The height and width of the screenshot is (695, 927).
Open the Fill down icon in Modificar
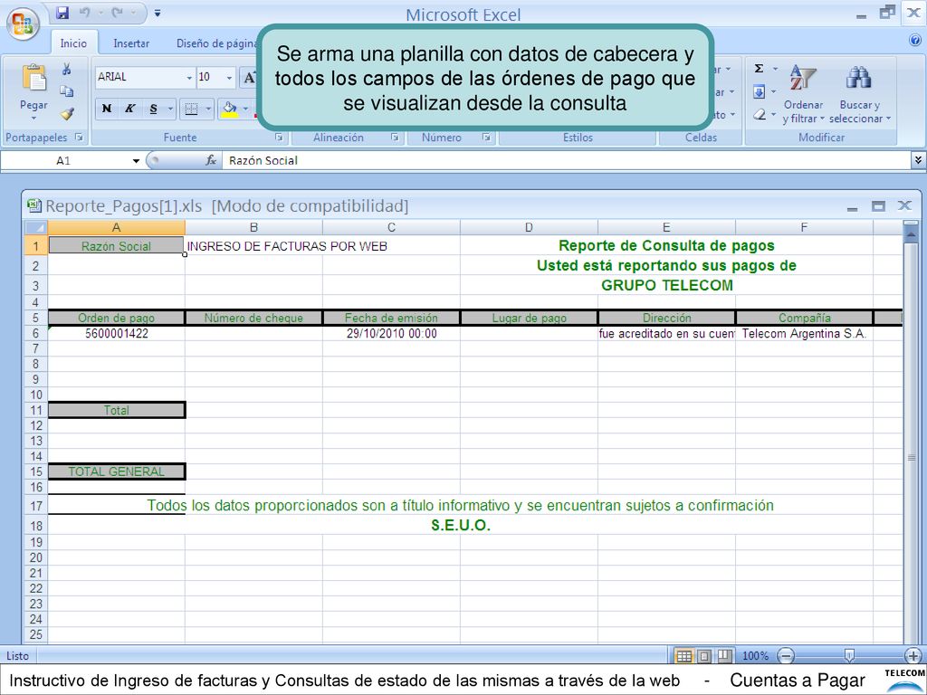[x=760, y=91]
